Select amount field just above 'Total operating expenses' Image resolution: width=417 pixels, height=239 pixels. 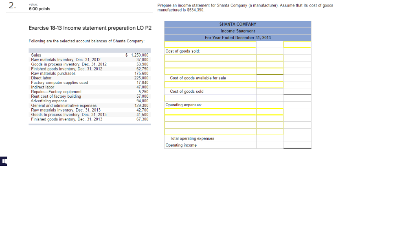[x=270, y=132]
